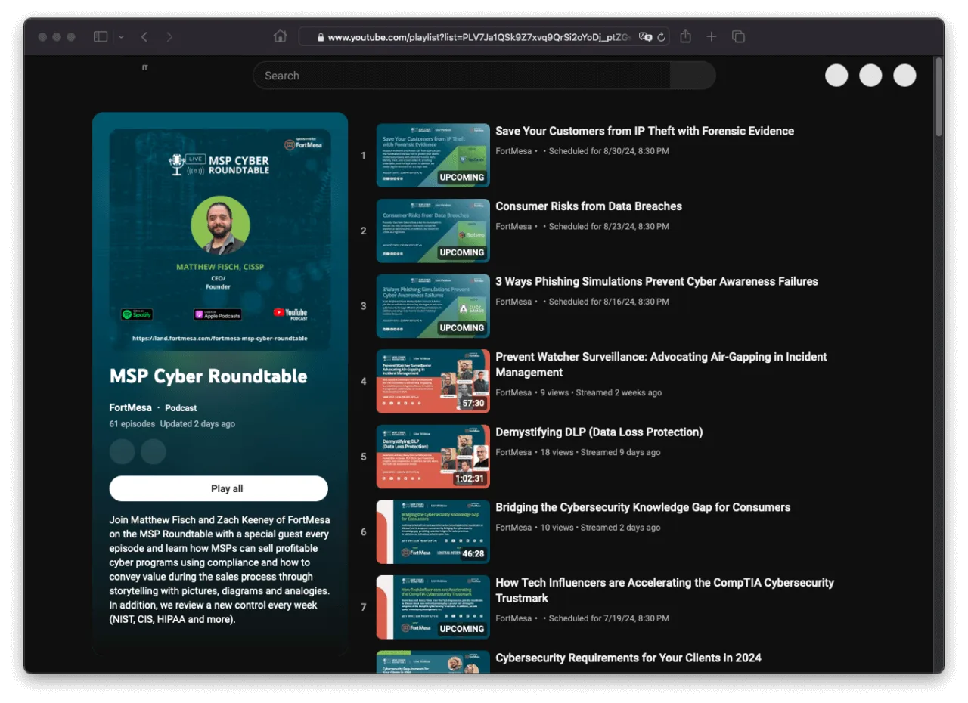Open FortMesa channel under Consumer Risks video
The width and height of the screenshot is (968, 703).
[513, 226]
